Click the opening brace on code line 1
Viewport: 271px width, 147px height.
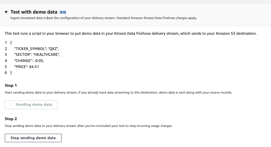[x=11, y=43]
